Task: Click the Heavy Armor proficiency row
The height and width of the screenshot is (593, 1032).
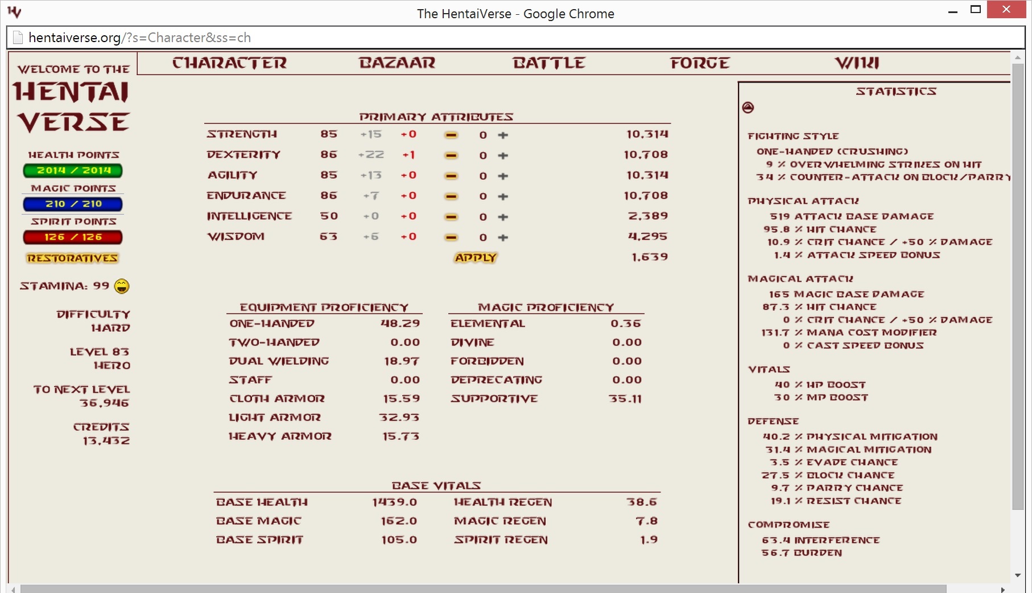Action: (x=324, y=436)
